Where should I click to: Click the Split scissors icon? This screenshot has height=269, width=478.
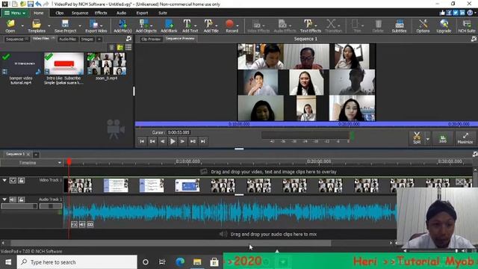417,137
